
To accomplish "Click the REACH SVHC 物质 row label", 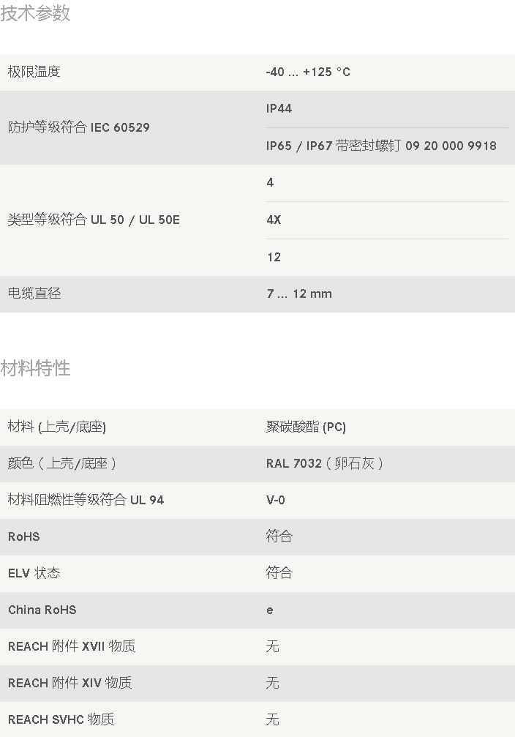I will point(61,719).
